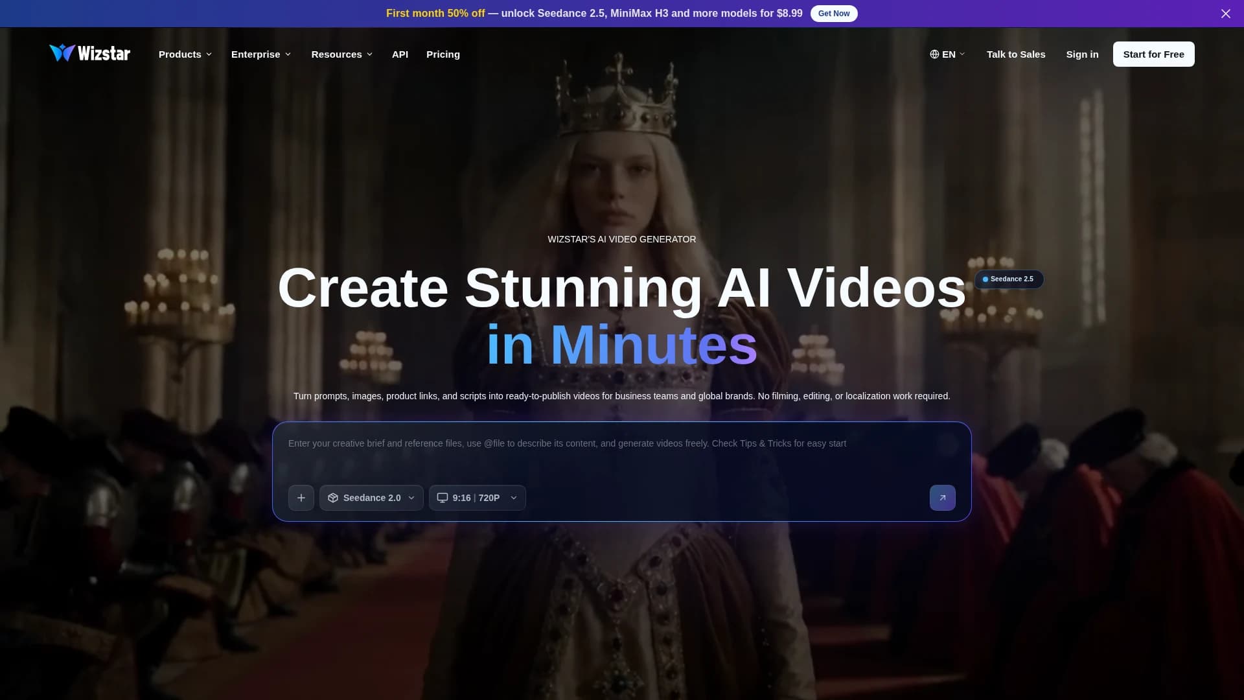
Task: Submit the prompt with the arrow button
Action: pos(942,498)
